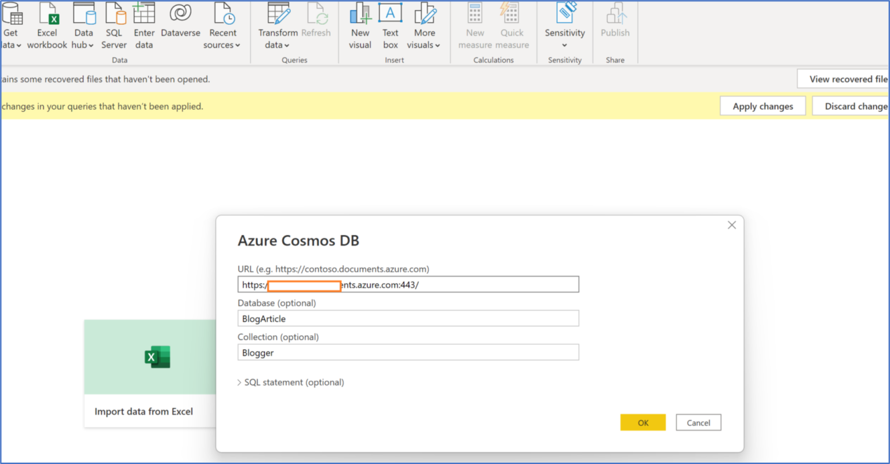Expand the SQL statement section
Viewport: 890px width, 464px height.
tap(290, 382)
